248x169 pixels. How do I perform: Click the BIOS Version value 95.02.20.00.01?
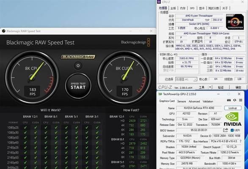pos(199,130)
